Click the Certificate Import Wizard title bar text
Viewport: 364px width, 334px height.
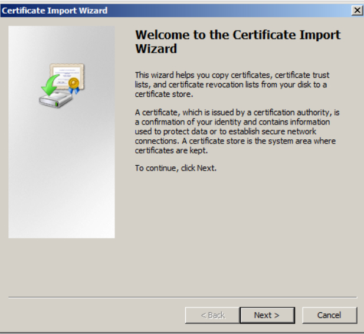point(55,11)
